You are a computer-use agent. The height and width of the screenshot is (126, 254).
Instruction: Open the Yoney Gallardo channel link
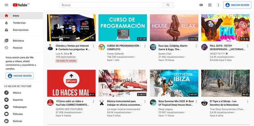(115, 54)
